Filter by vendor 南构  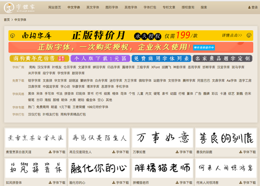click(x=32, y=67)
